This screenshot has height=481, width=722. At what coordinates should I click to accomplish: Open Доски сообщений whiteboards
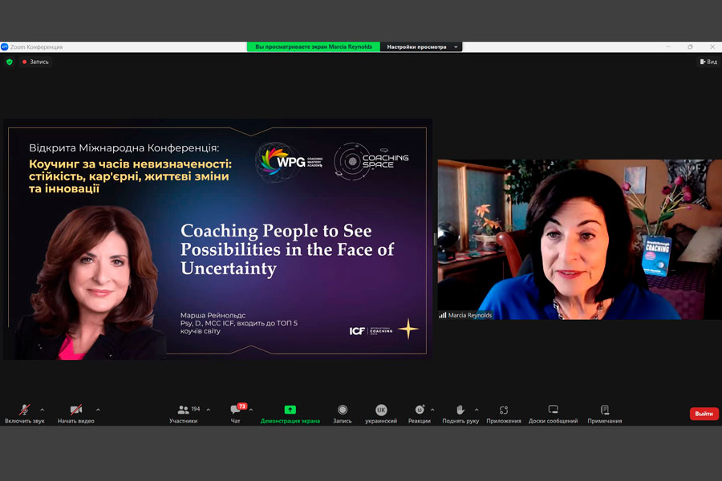pos(553,410)
